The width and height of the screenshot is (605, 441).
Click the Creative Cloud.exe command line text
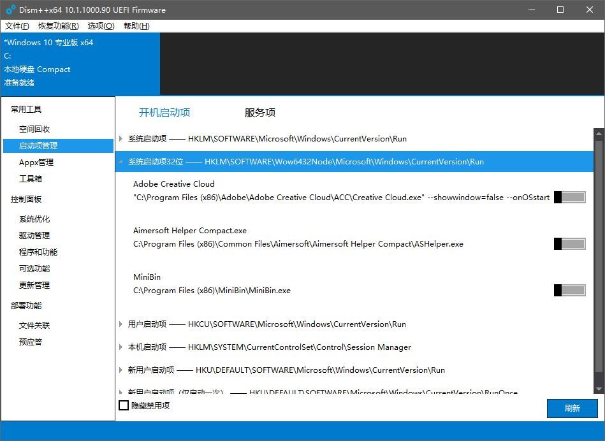click(341, 198)
